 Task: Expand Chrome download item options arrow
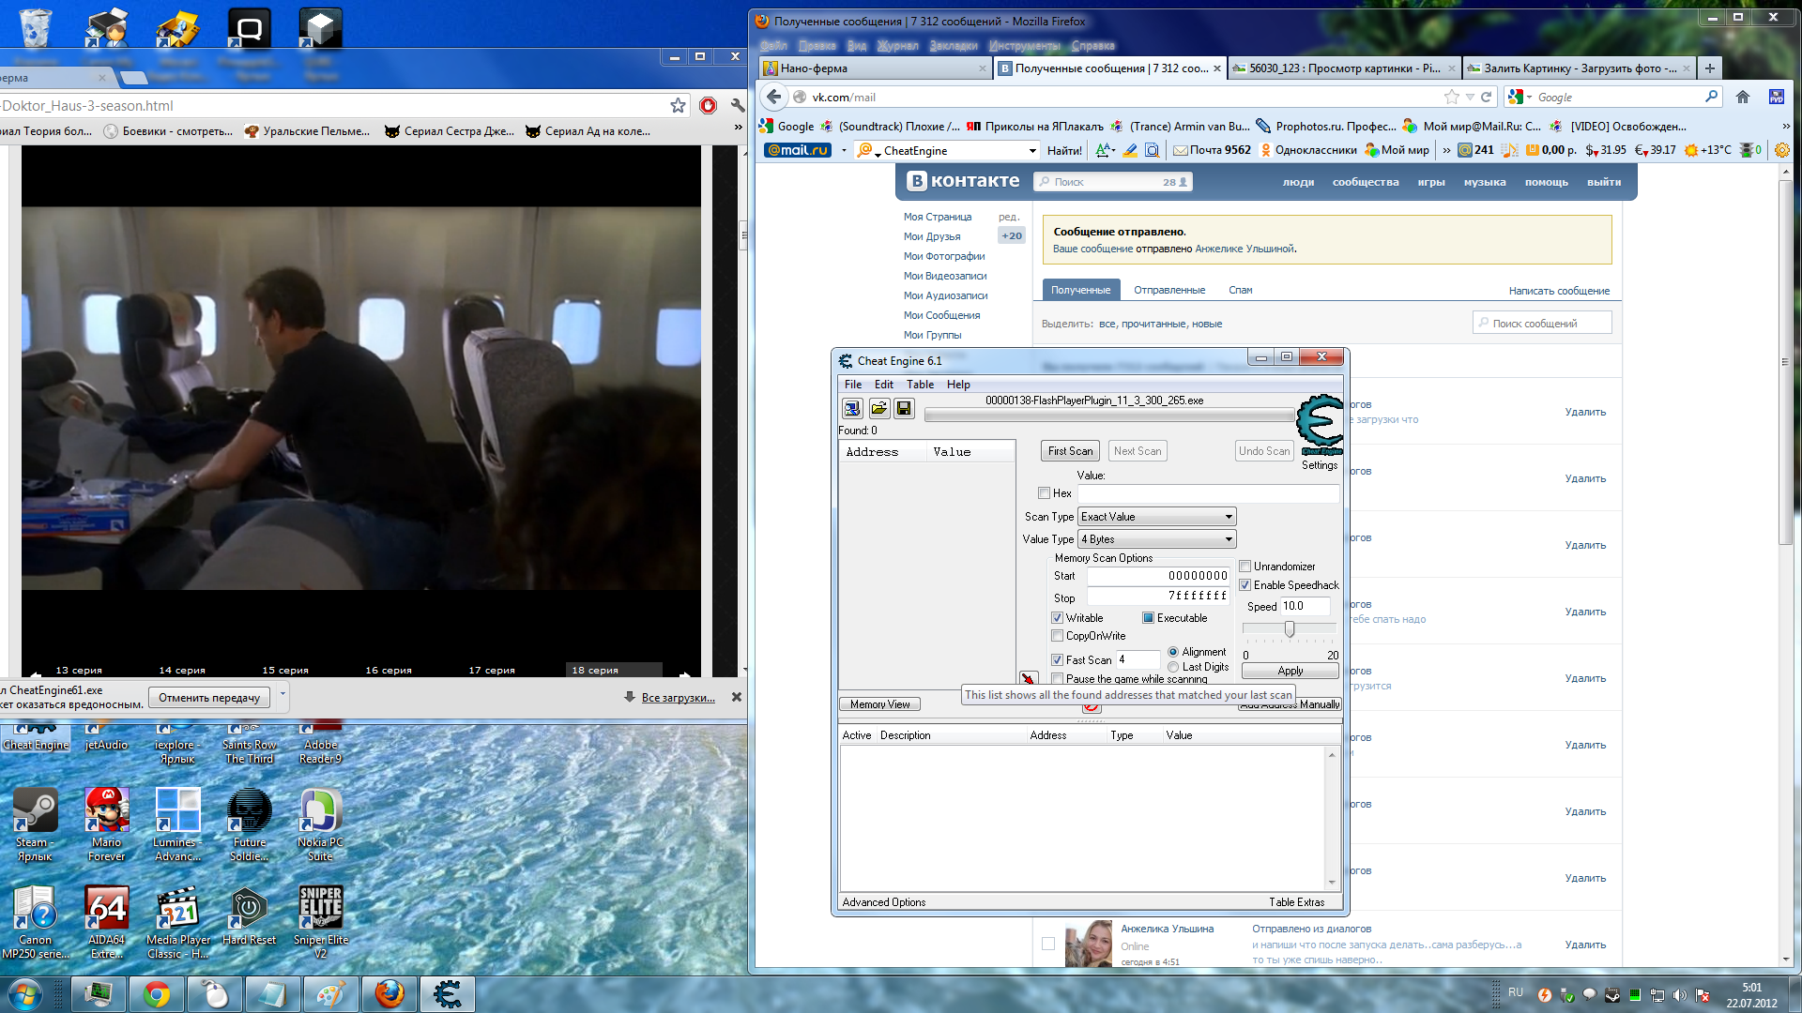[x=283, y=696]
